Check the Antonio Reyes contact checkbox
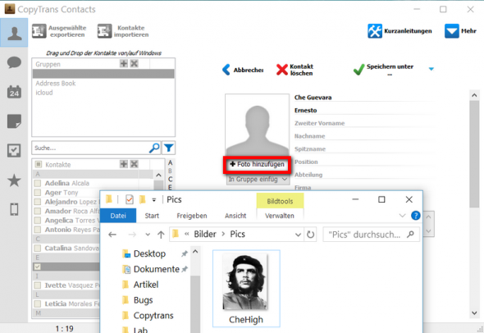 [x=38, y=230]
